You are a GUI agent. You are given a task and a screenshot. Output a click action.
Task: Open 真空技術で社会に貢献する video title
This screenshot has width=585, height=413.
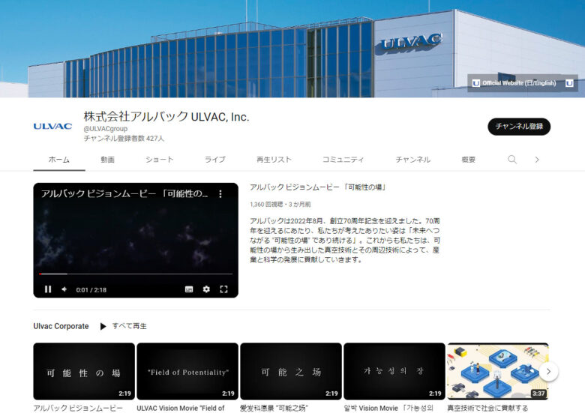tap(487, 409)
